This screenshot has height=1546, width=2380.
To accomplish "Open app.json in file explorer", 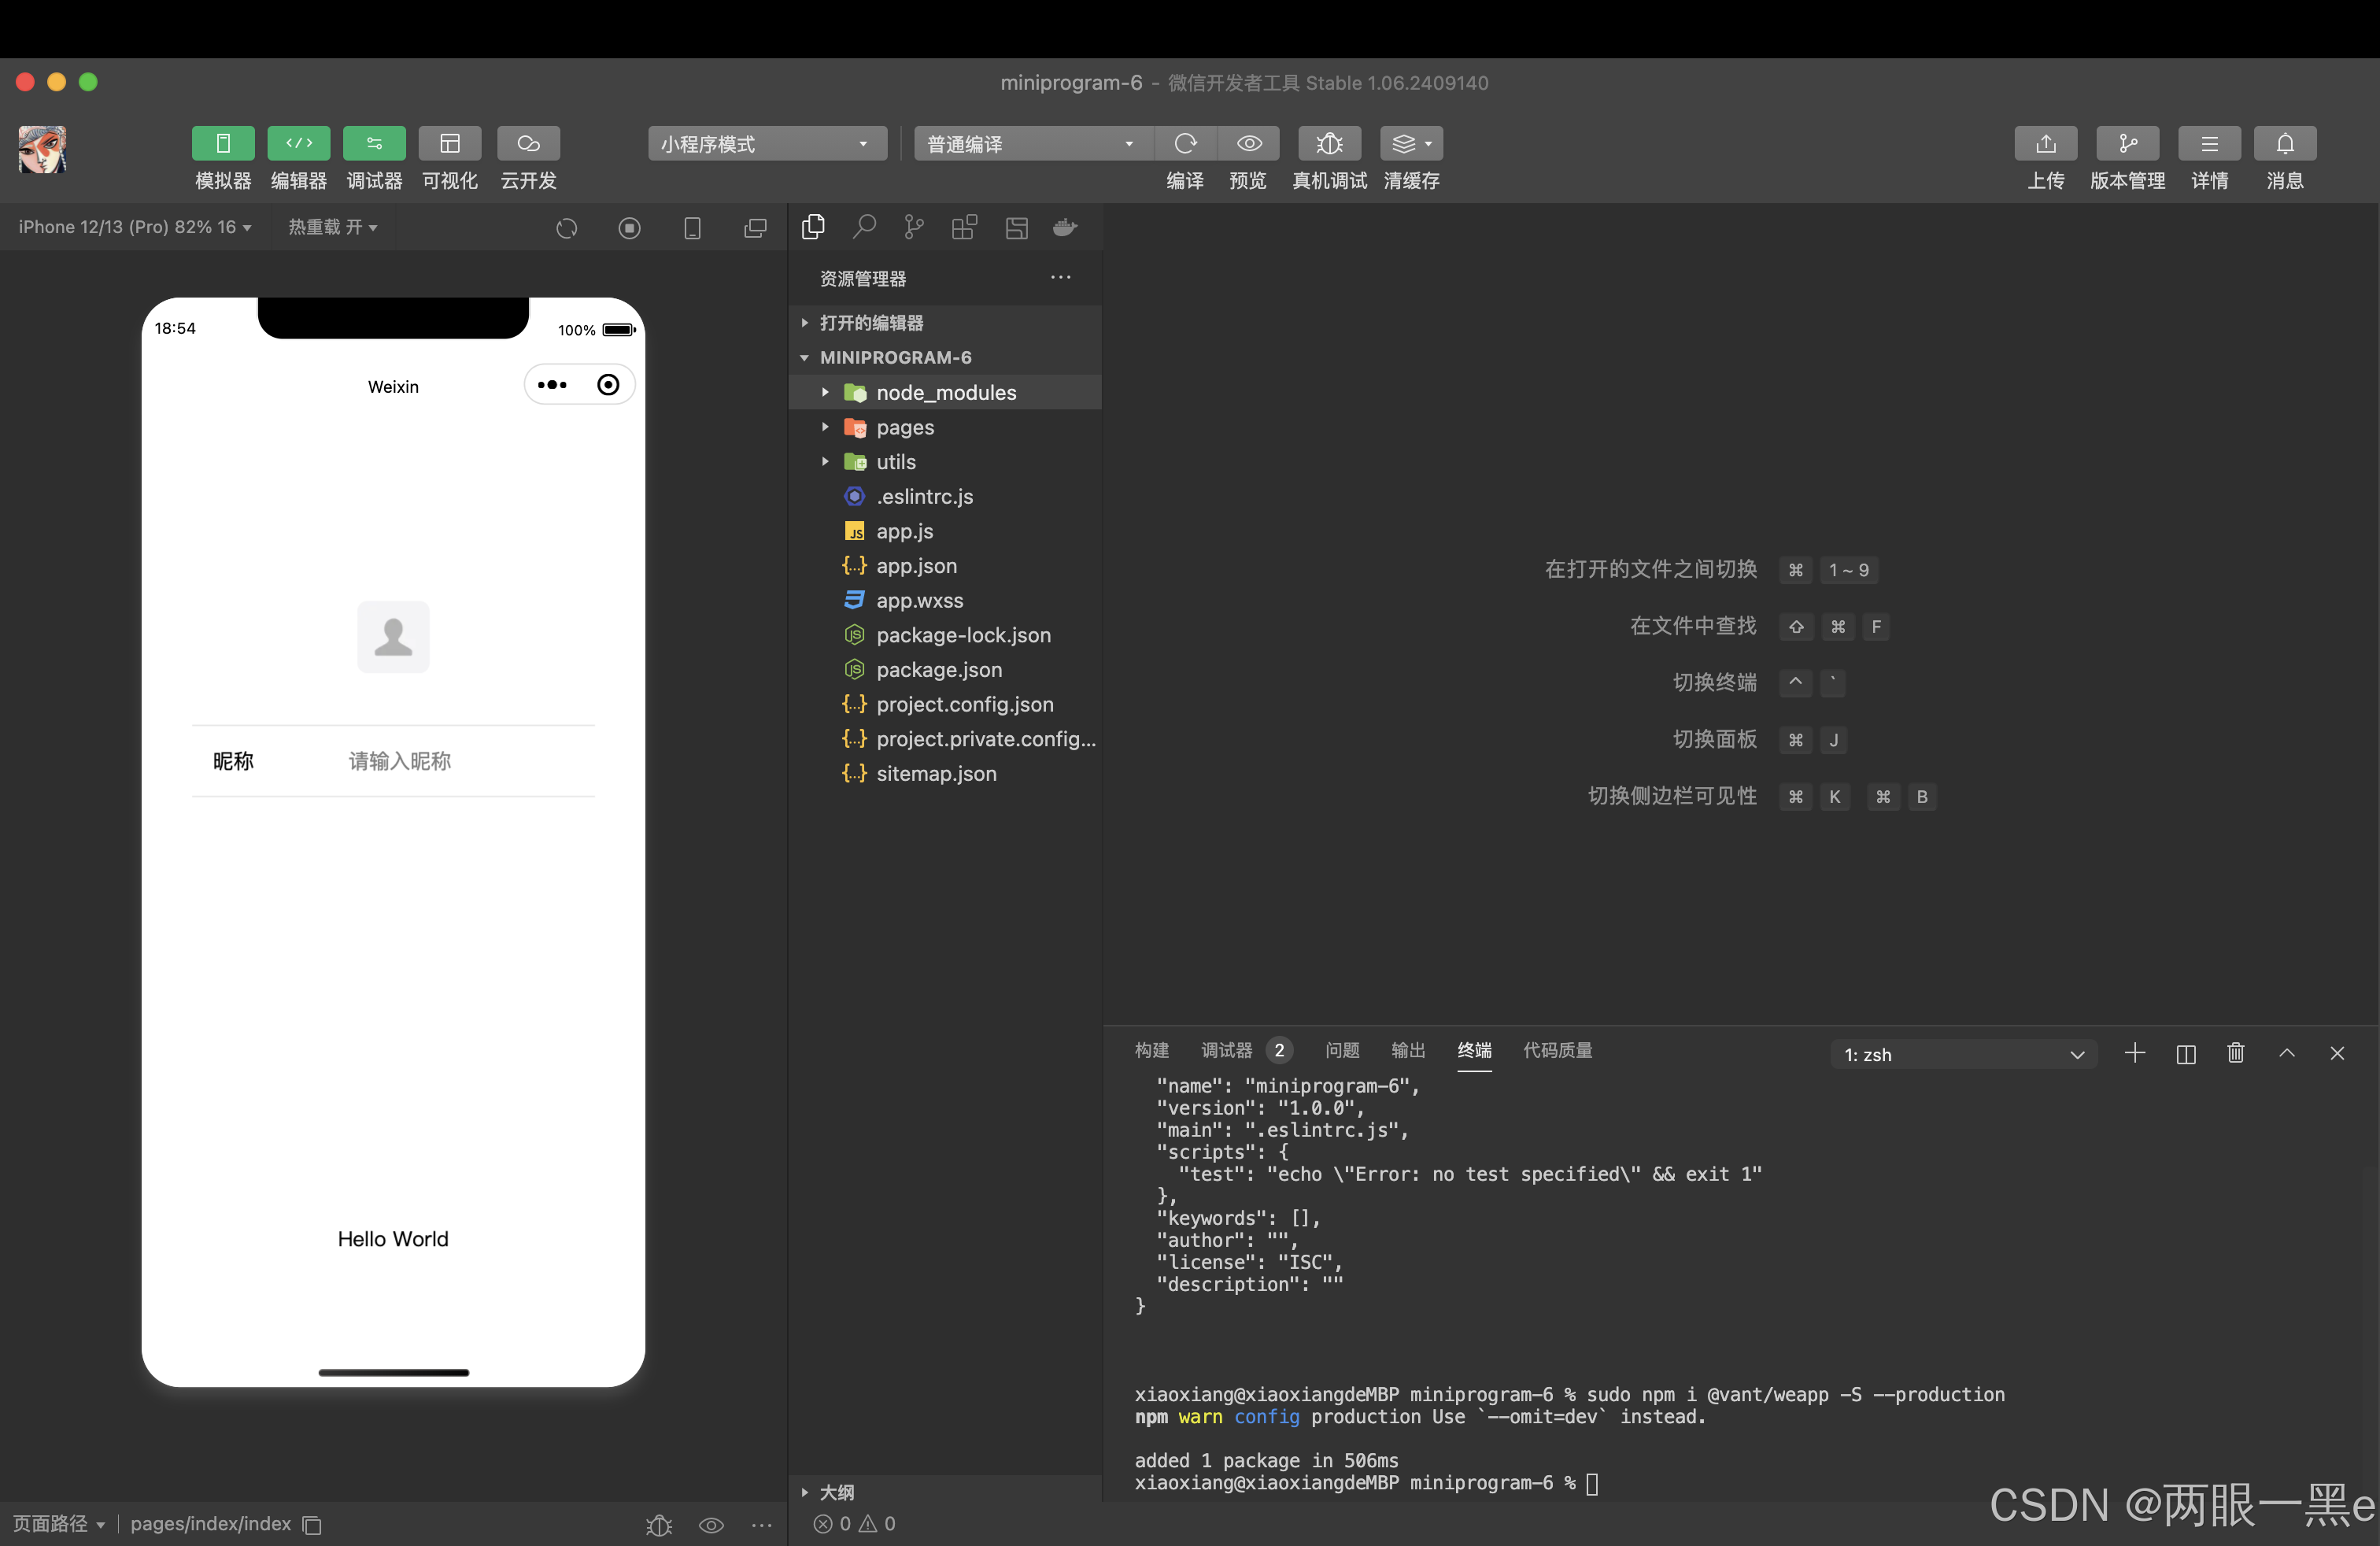I will 916,566.
